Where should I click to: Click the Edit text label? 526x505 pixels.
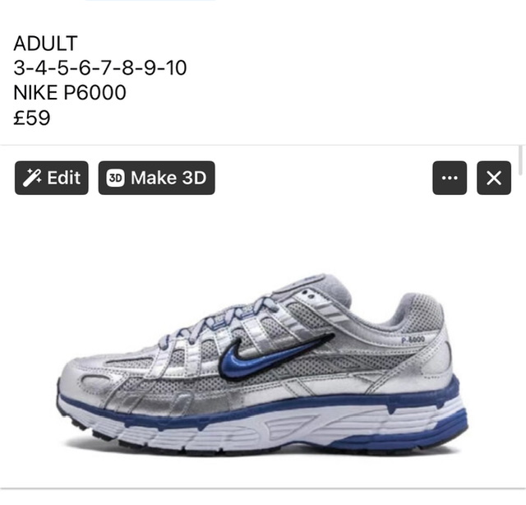[x=64, y=178]
